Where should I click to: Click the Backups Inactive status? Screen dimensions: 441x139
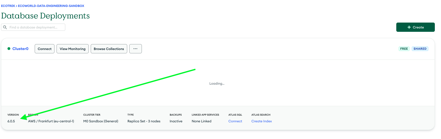tap(176, 121)
